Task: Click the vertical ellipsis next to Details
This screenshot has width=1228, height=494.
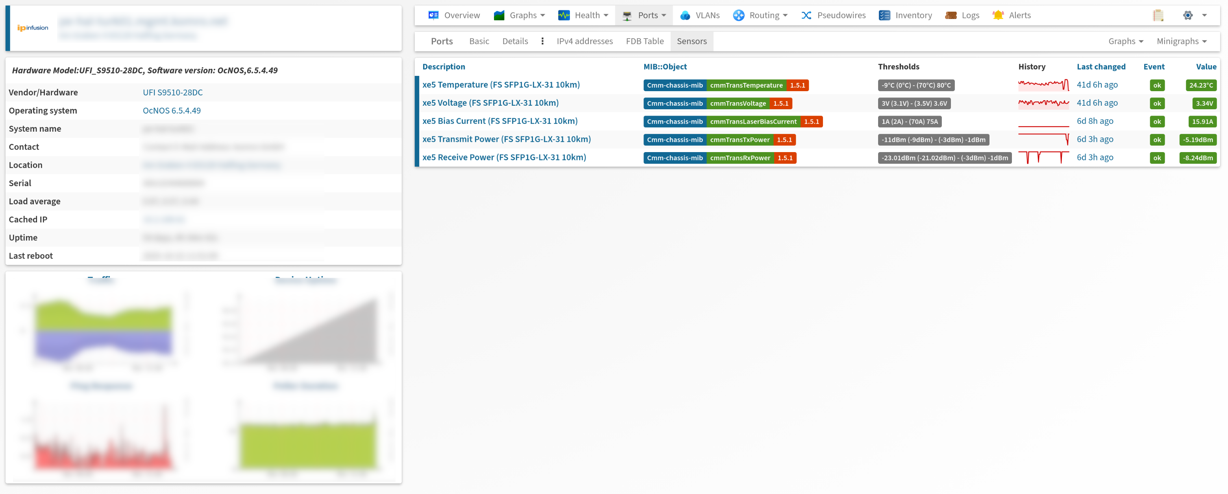Action: coord(542,41)
